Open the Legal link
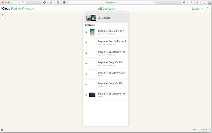 click(194, 130)
